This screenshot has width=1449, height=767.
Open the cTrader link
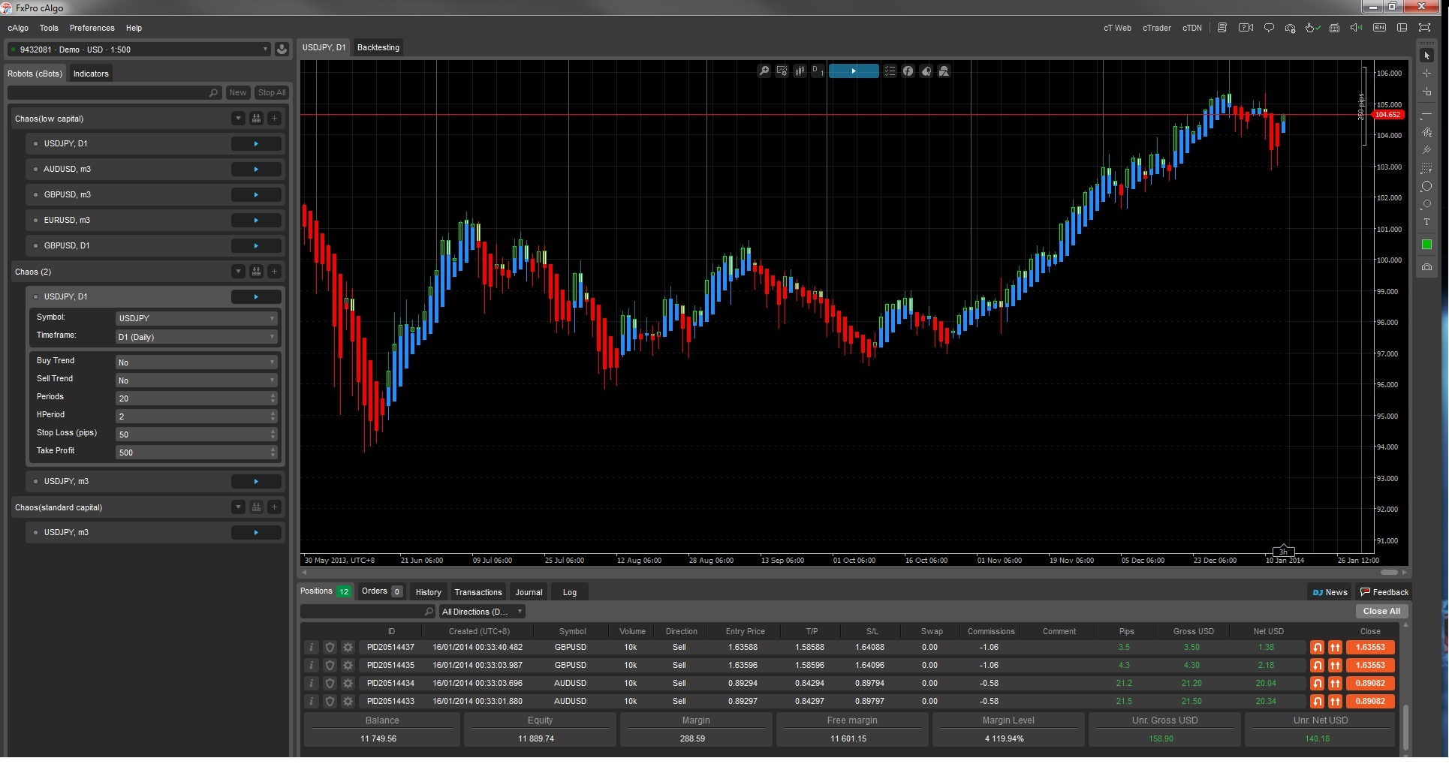point(1156,28)
